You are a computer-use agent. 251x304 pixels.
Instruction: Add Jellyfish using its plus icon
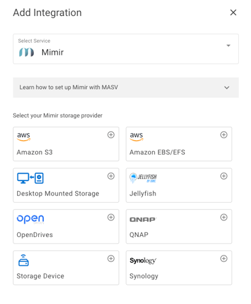[x=224, y=176]
